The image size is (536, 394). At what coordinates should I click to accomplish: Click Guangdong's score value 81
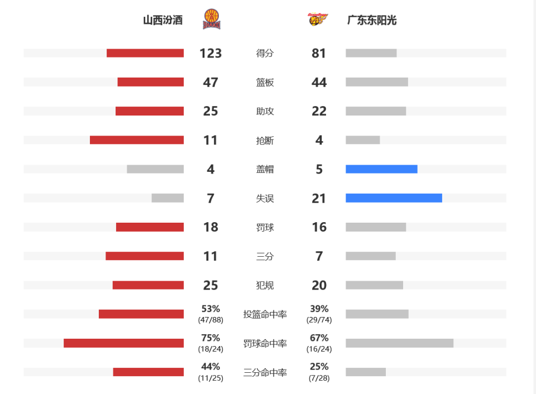pos(319,54)
